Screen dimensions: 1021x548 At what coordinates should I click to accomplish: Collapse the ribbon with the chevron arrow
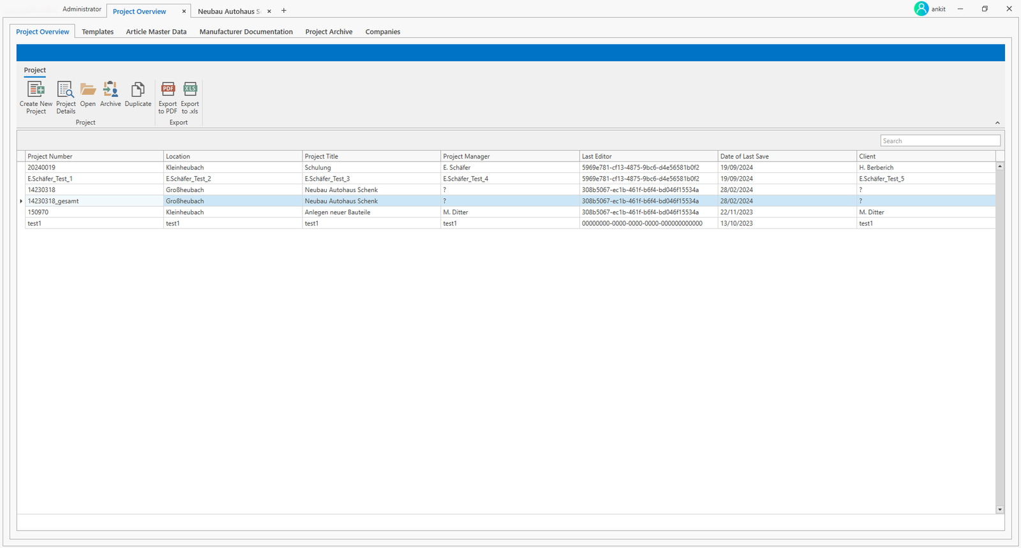[997, 123]
